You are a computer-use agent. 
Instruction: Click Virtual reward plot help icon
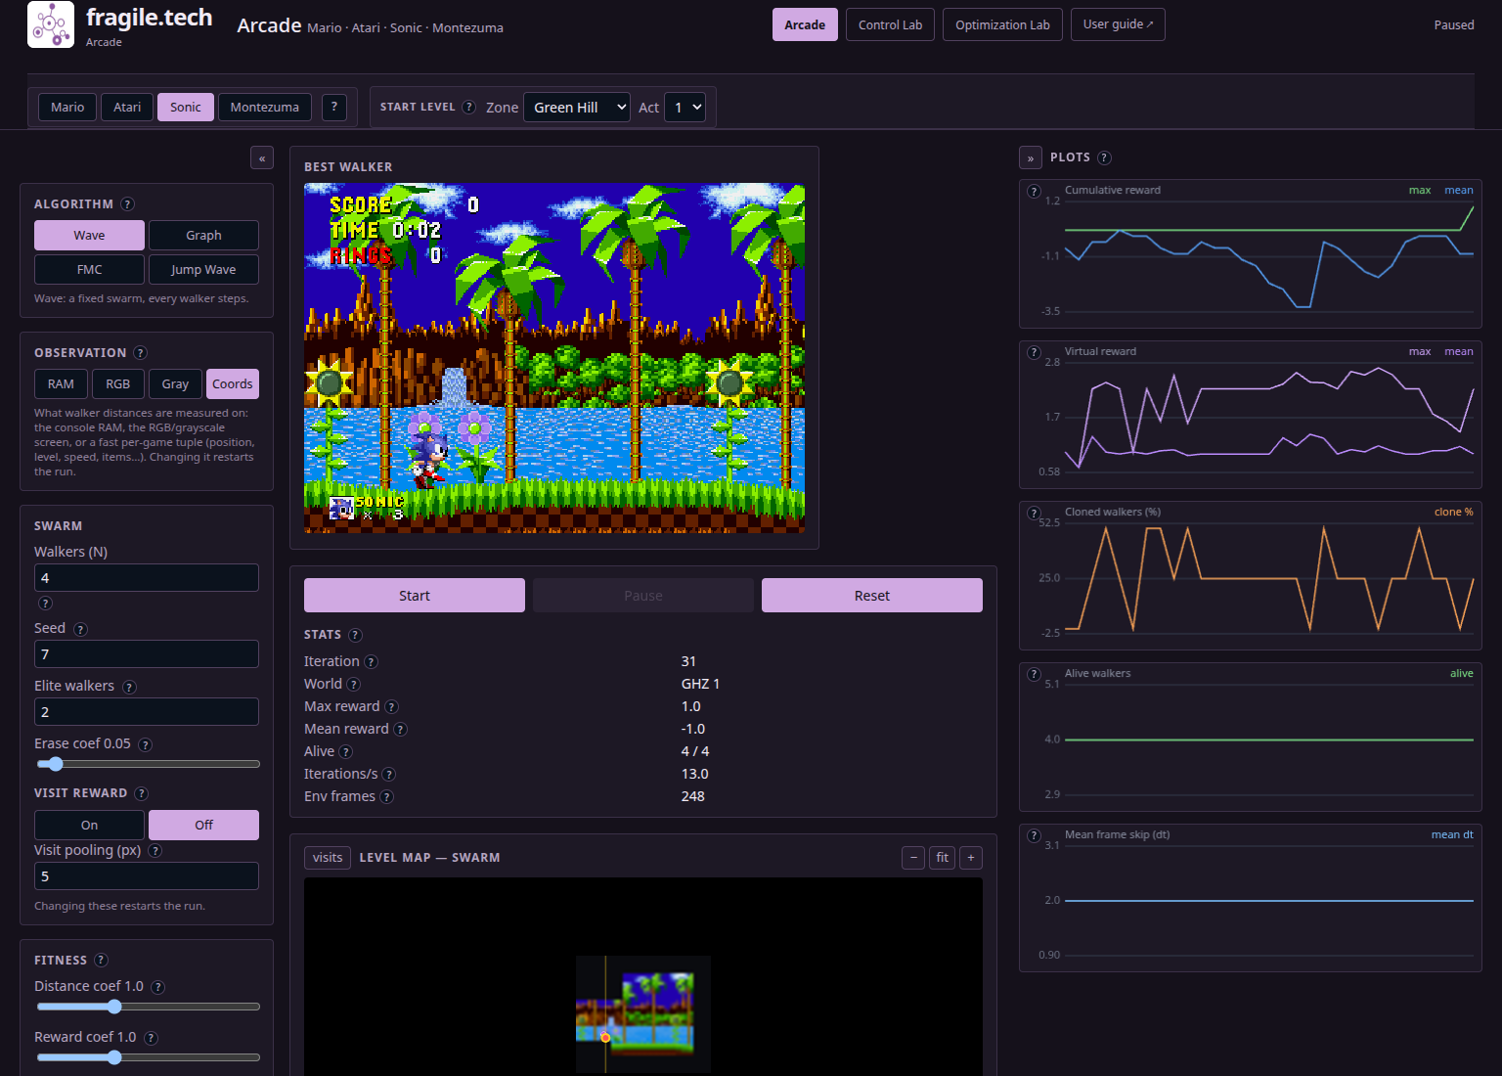click(1034, 352)
